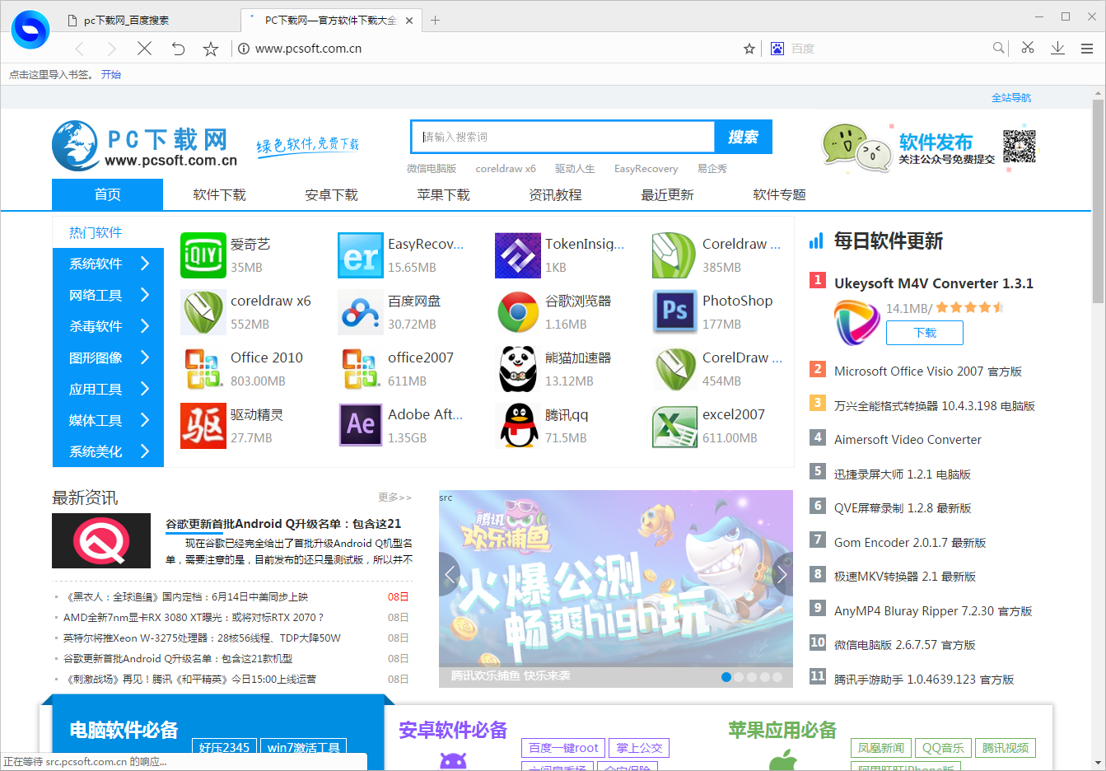Open the browser downloads icon

click(x=1058, y=48)
